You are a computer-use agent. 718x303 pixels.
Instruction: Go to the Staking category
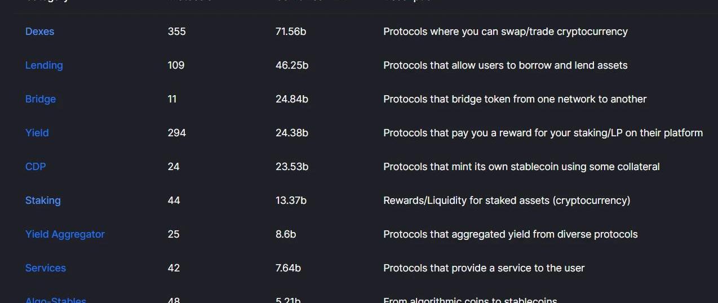tap(43, 200)
